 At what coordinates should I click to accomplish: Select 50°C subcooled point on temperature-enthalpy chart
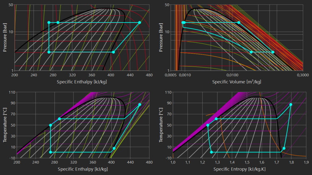click(50, 125)
